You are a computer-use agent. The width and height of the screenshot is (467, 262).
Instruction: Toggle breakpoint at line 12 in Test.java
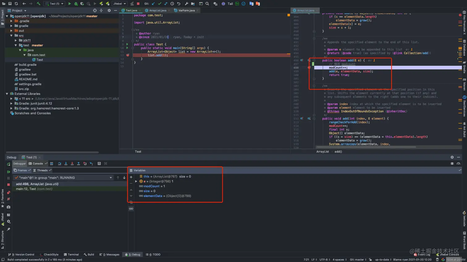pyautogui.click(x=128, y=55)
